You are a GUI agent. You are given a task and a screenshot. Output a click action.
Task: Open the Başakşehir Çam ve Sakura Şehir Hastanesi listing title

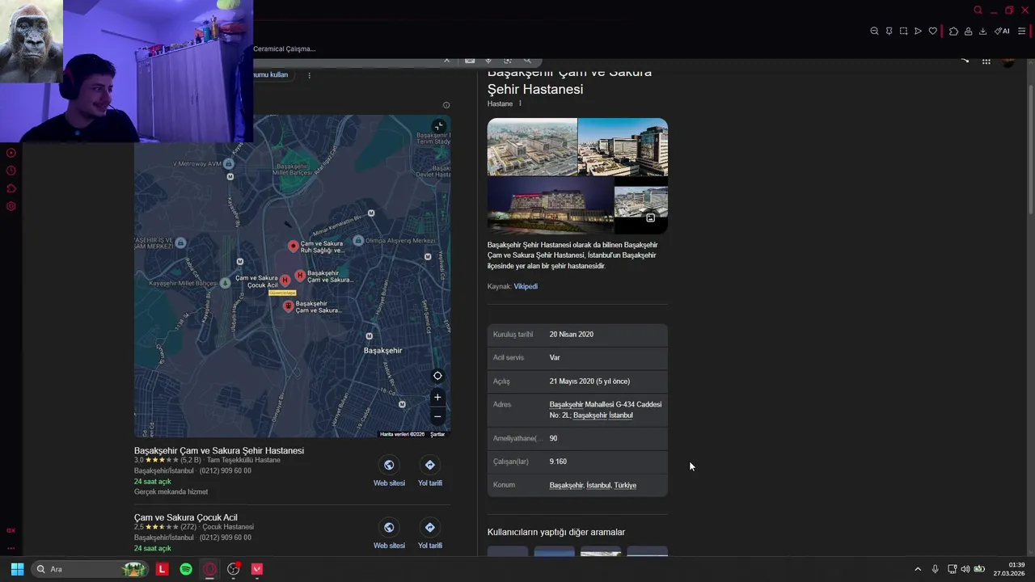point(219,450)
